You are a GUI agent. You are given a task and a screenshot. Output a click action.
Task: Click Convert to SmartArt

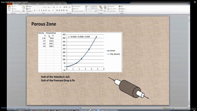click(78, 11)
